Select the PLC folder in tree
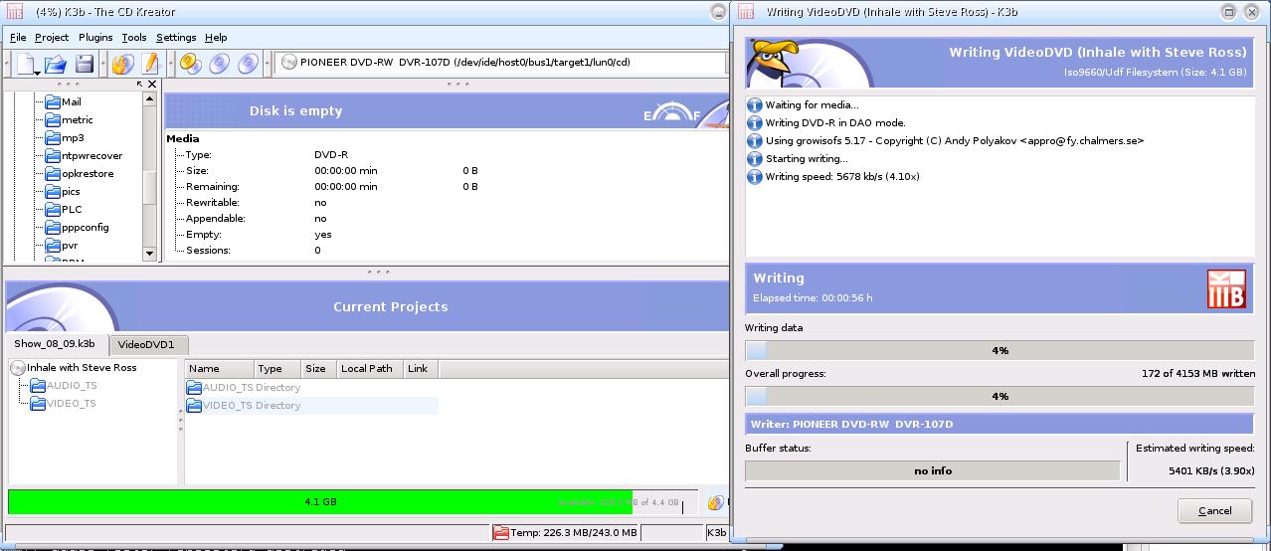The image size is (1271, 551). tap(72, 210)
